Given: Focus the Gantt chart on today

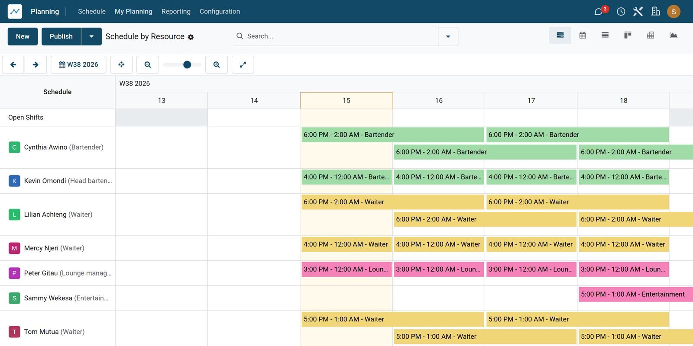Looking at the screenshot, I should (x=121, y=64).
